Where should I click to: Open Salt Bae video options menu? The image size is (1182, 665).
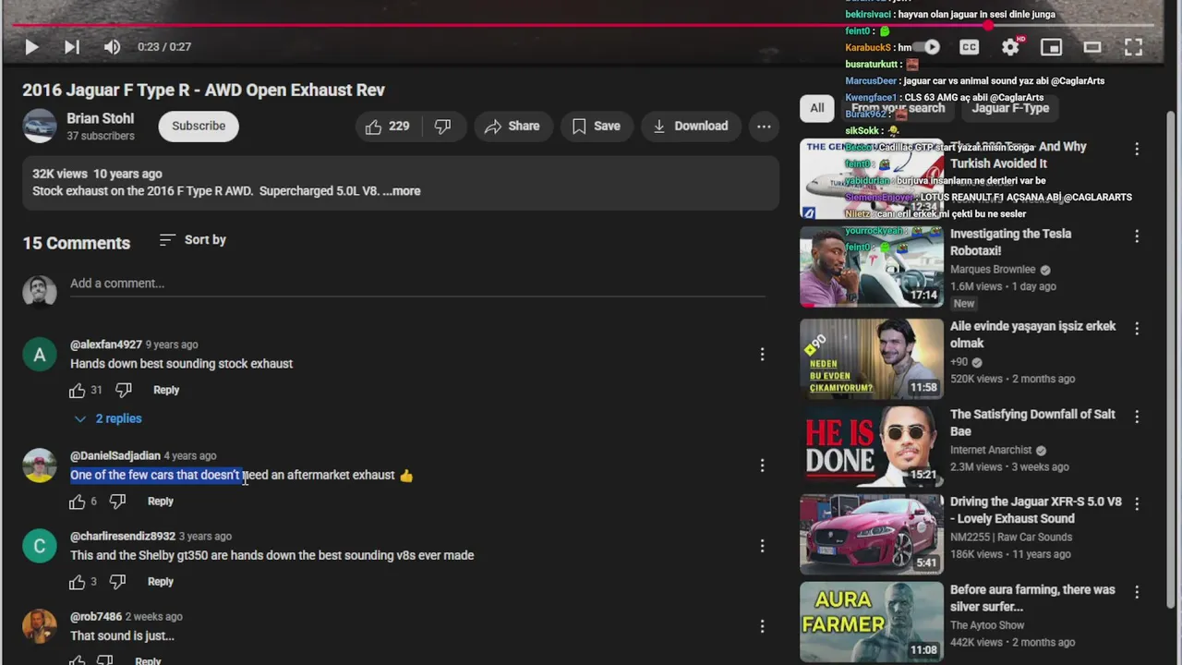coord(1137,417)
